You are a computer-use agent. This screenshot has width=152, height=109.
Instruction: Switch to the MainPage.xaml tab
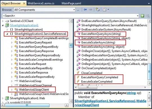pos(71,3)
